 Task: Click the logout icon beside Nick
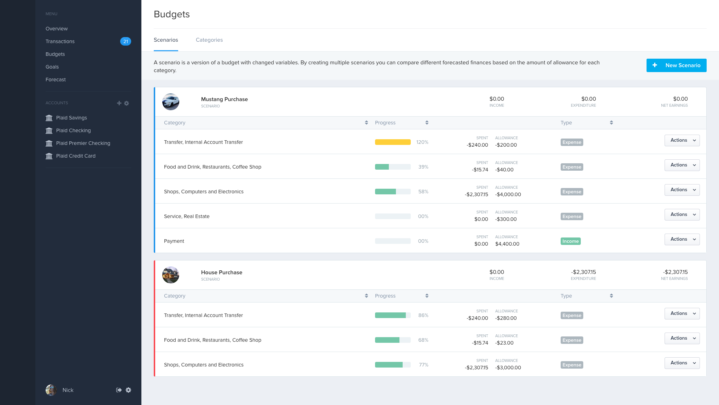[x=119, y=390]
